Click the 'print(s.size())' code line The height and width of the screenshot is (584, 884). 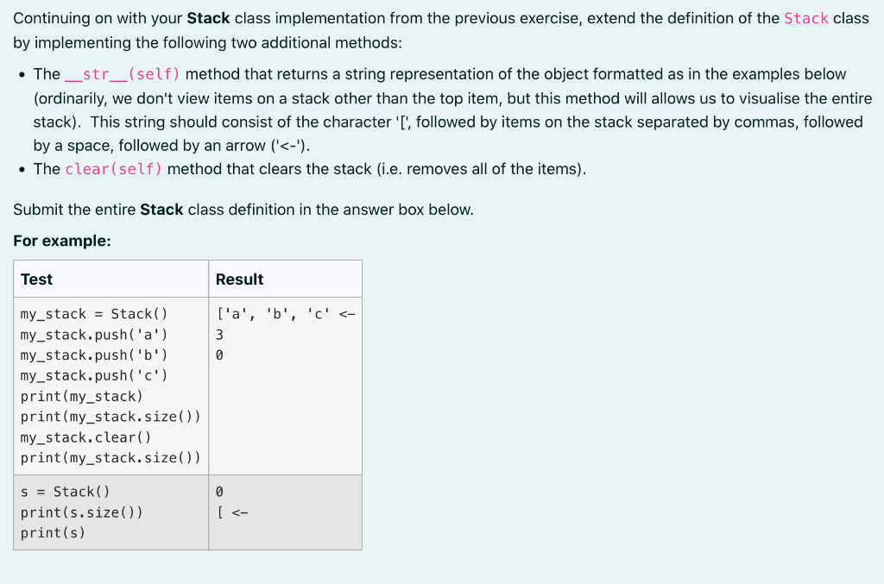pyautogui.click(x=82, y=512)
